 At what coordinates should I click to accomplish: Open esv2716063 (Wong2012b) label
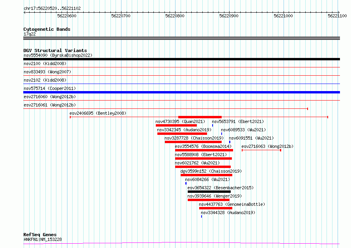coord(267,146)
